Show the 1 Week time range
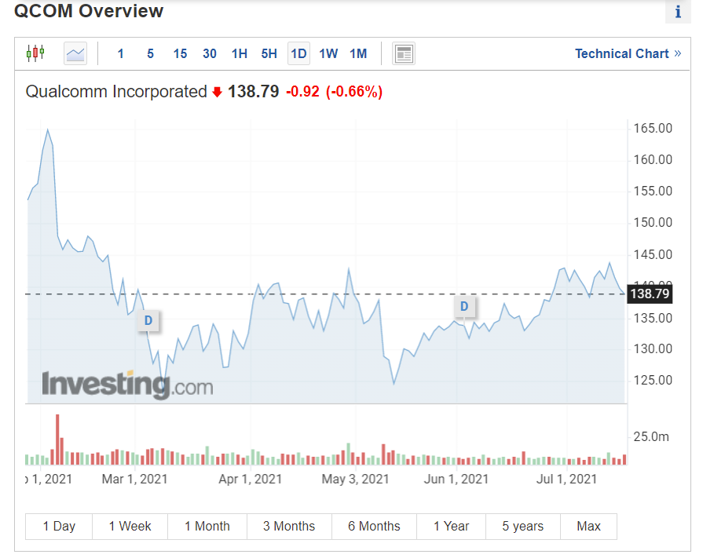Viewport: 703px width, 558px height. [x=130, y=527]
